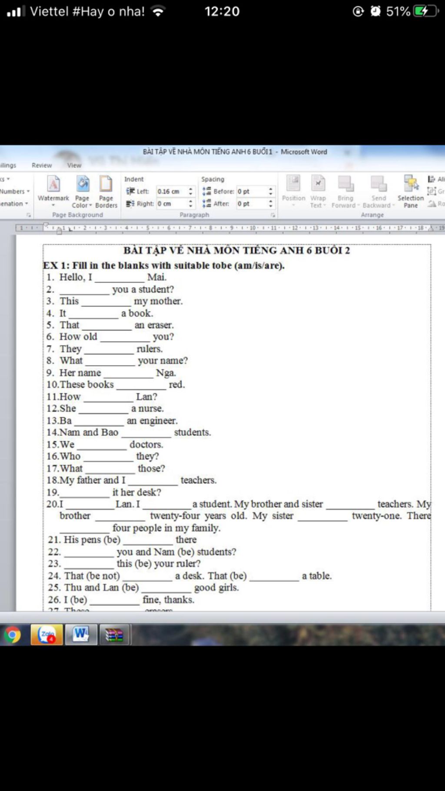Open the Mailings tab
This screenshot has width=445, height=791.
coord(8,165)
